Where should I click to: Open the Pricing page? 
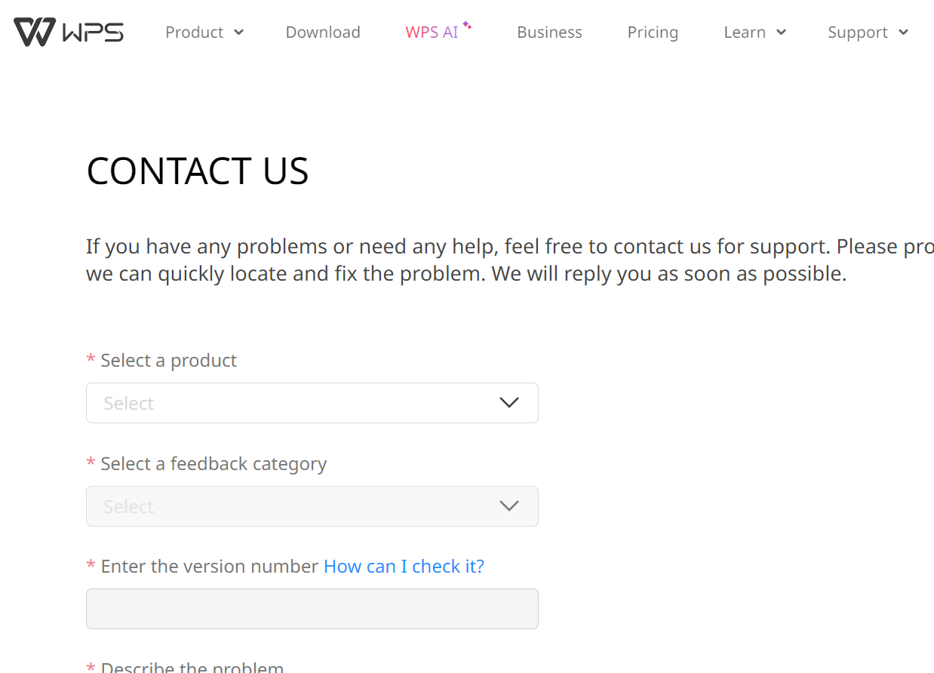pos(653,32)
